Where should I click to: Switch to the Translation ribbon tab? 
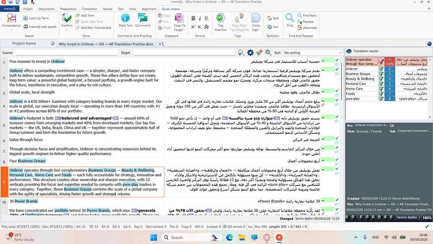click(x=89, y=9)
